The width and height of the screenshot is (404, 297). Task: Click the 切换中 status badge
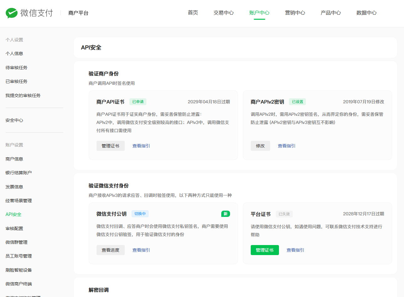(x=140, y=214)
